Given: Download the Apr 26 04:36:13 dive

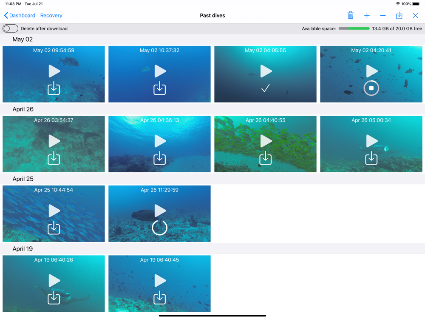Looking at the screenshot, I should 160,158.
